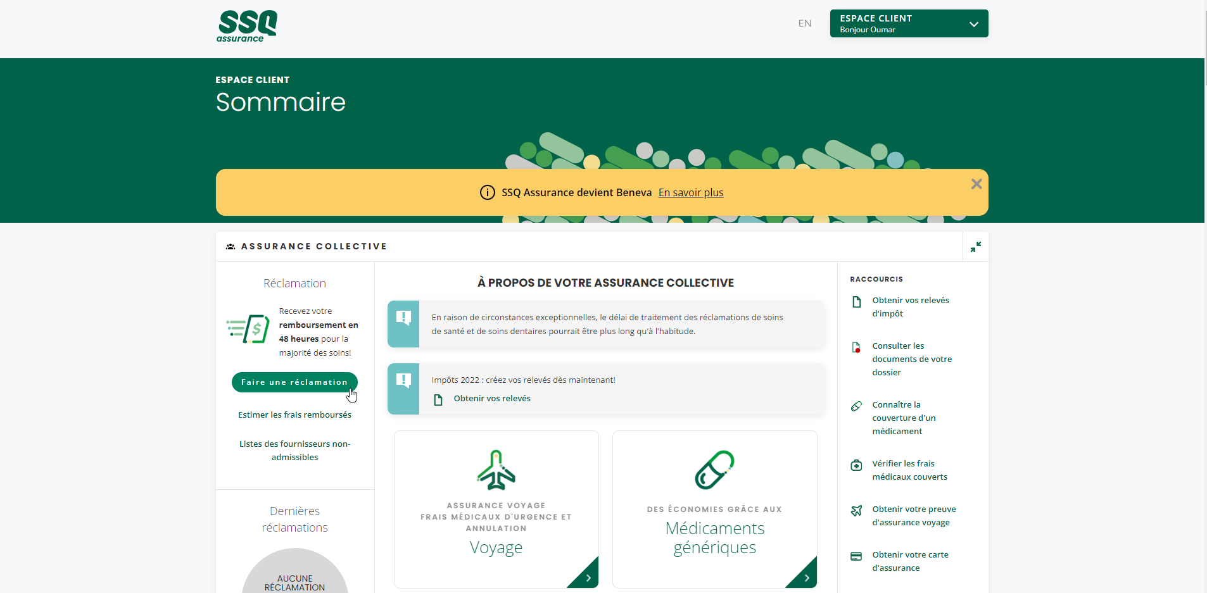The width and height of the screenshot is (1207, 593).
Task: Click the pill Médicaments génériques icon
Action: 715,470
